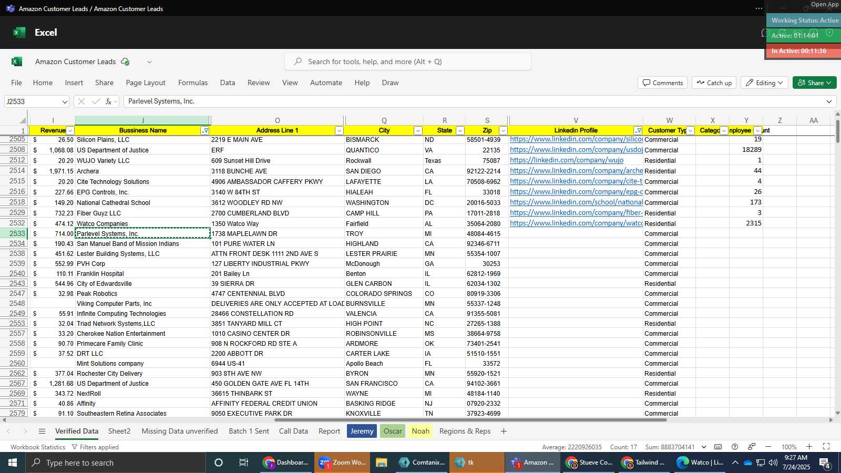Open the State column filter

460,131
